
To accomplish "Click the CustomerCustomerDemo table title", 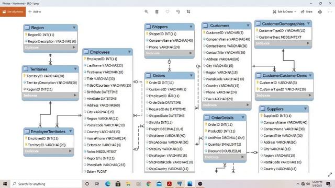I will (x=285, y=75).
